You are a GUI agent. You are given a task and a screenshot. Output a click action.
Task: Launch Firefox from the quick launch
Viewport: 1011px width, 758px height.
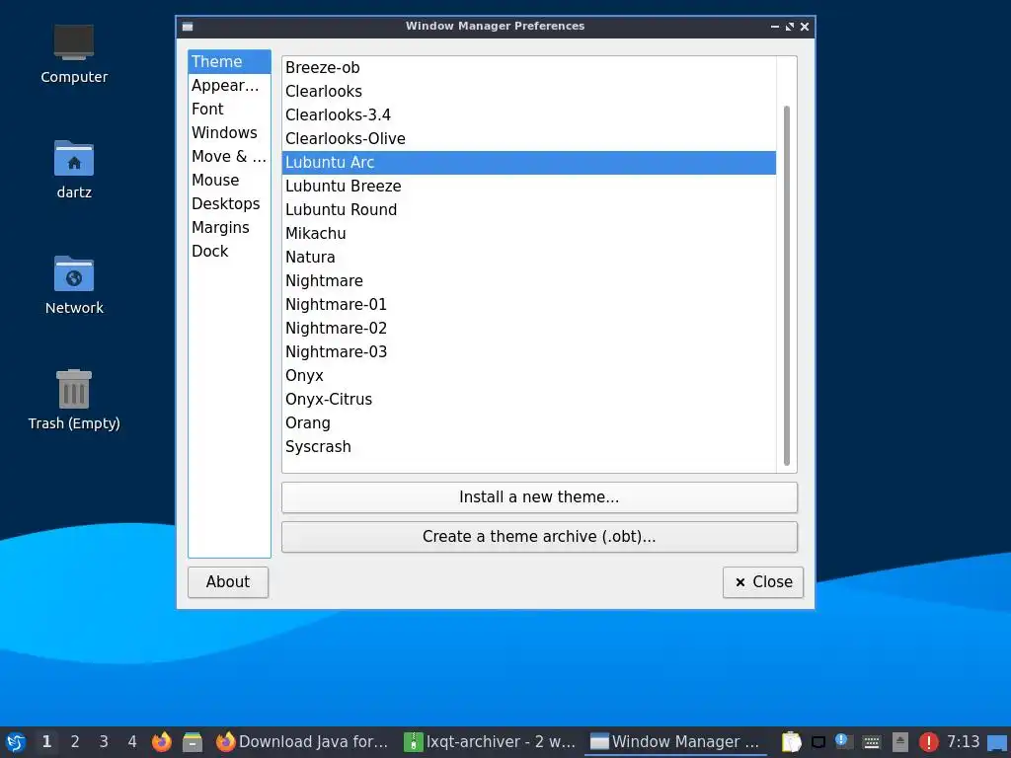(162, 742)
